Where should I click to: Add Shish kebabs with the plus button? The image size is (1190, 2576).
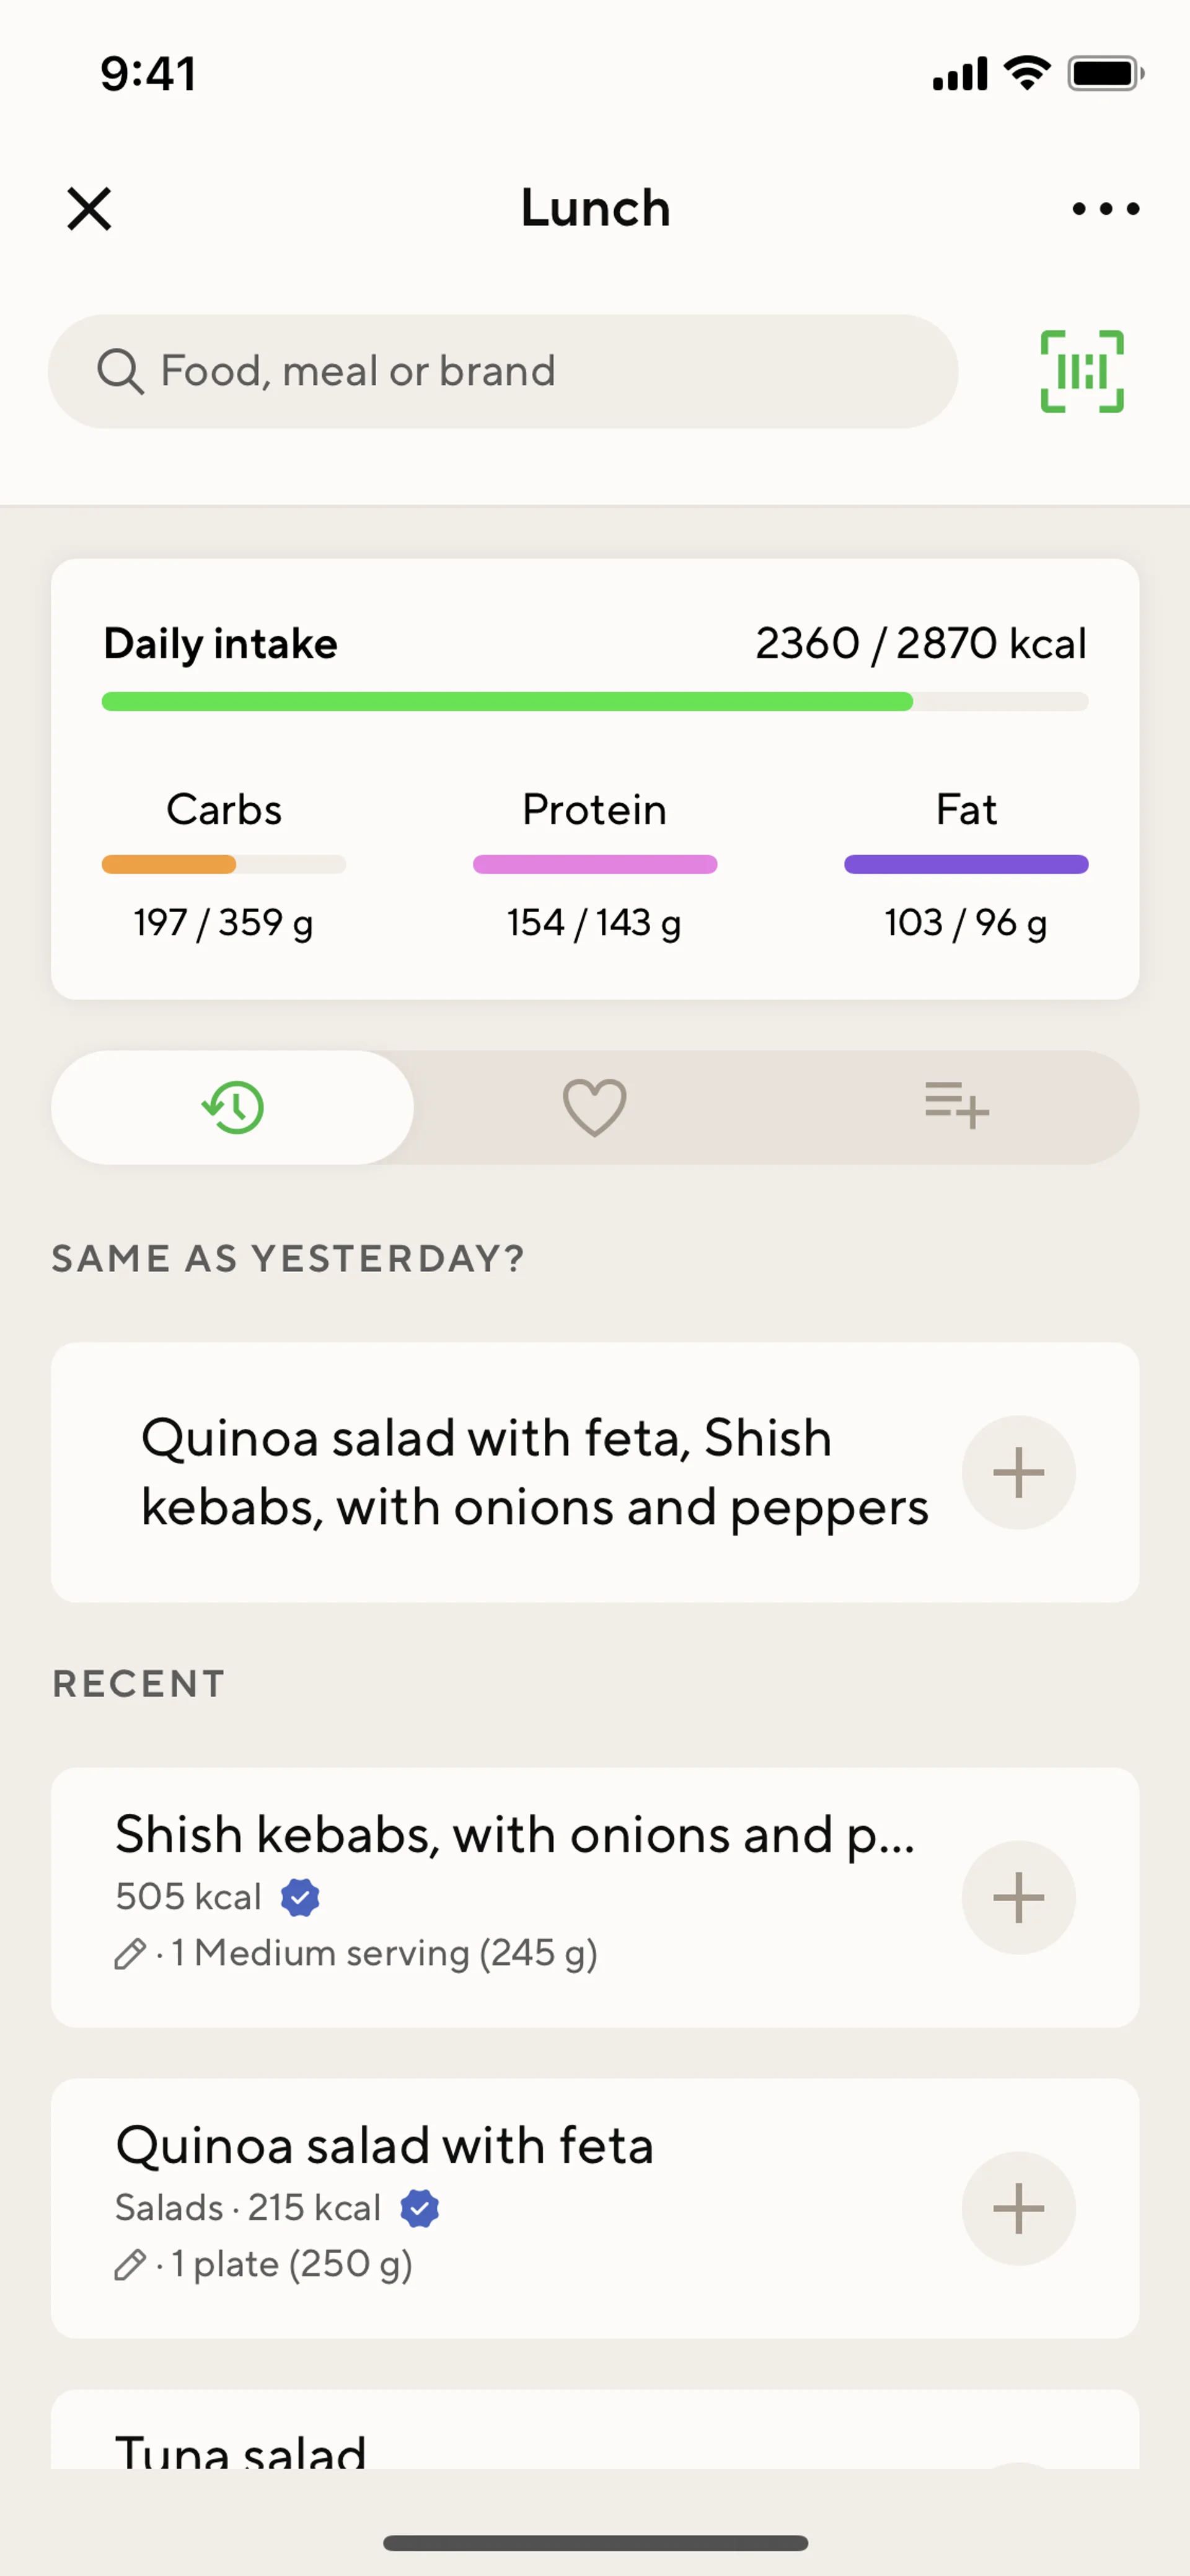click(1018, 1897)
